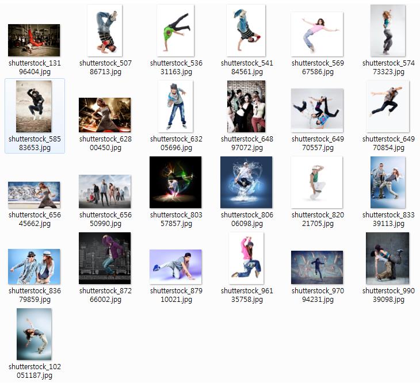This screenshot has width=420, height=387.
Task: Select the shutterstock_102051187.jpg file
Action: tap(34, 334)
